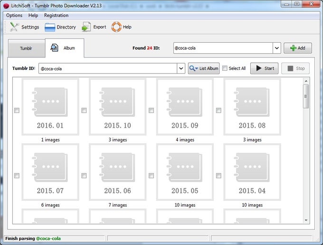Image resolution: width=323 pixels, height=245 pixels.
Task: Check the 2015.08 album checkbox
Action: tap(218, 110)
